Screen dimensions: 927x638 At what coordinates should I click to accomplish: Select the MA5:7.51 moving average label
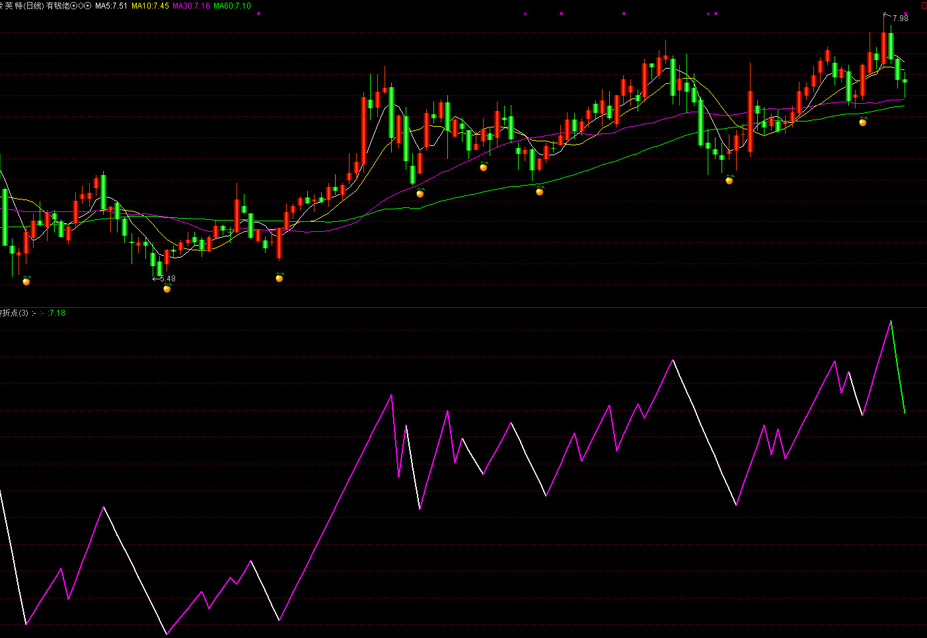pyautogui.click(x=111, y=6)
